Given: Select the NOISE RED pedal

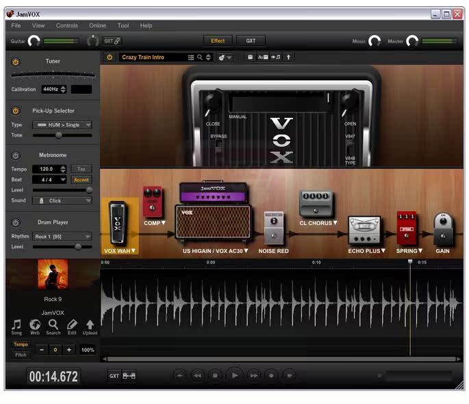Looking at the screenshot, I should (x=274, y=228).
